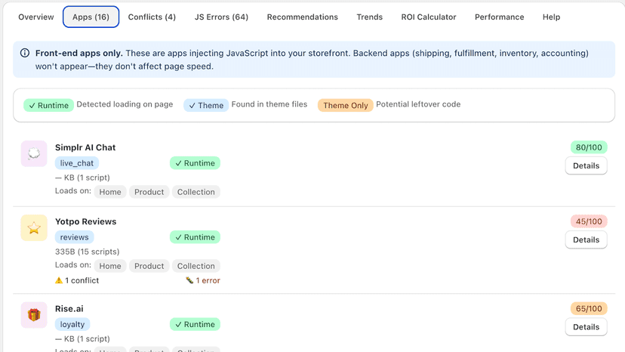Click the live_chat category tag
This screenshot has height=352, width=625.
[77, 163]
